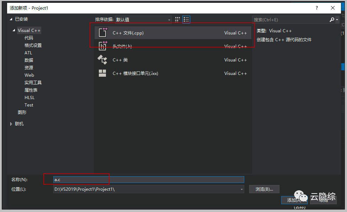
Task: Open the help question mark button
Action: tap(317, 8)
